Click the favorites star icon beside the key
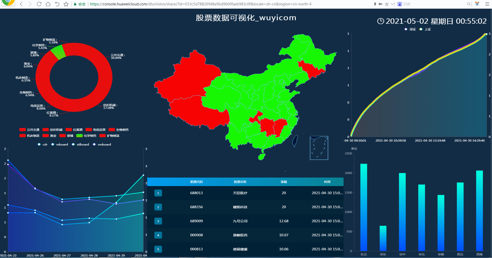Image resolution: width=492 pixels, height=258 pixels. [387, 4]
